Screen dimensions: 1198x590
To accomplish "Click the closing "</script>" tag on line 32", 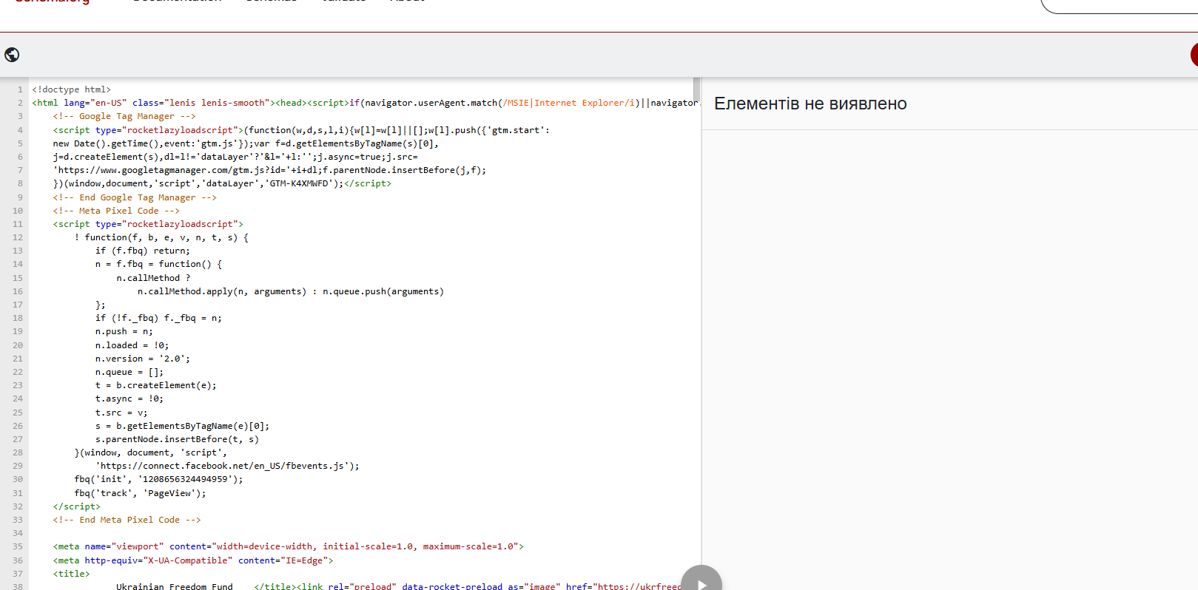I will pyautogui.click(x=77, y=506).
